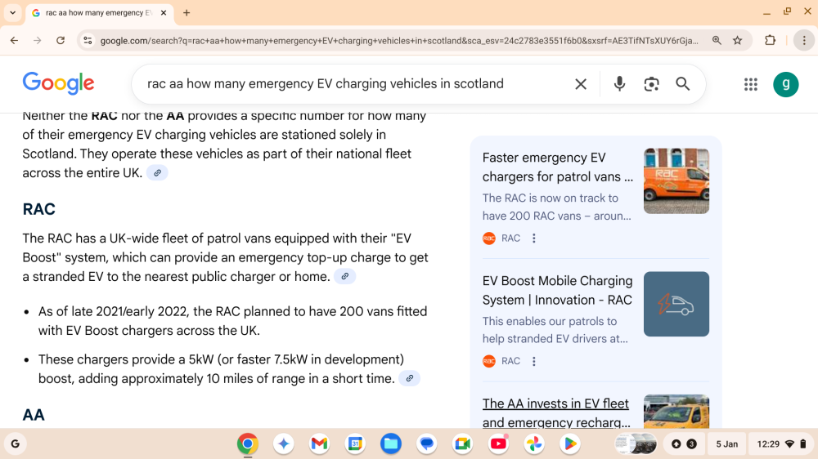Open quick settings at the 12:29 clock

click(781, 444)
